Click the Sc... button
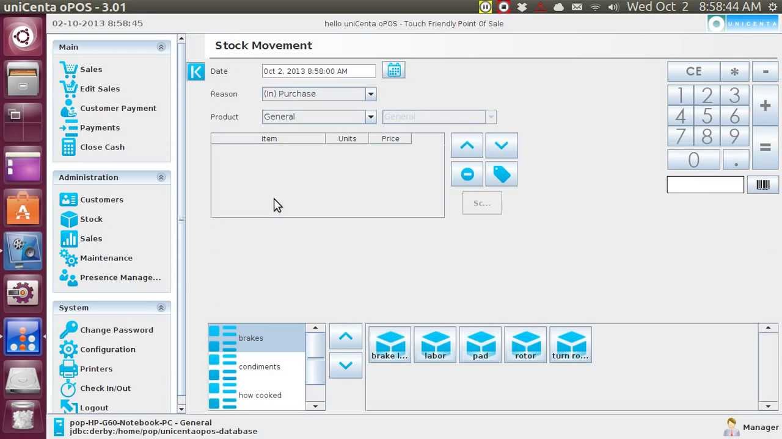This screenshot has height=439, width=782. [x=482, y=203]
